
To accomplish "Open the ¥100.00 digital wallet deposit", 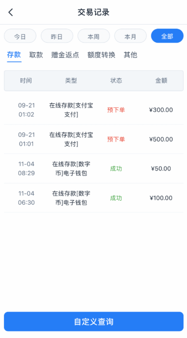I will coord(93,198).
